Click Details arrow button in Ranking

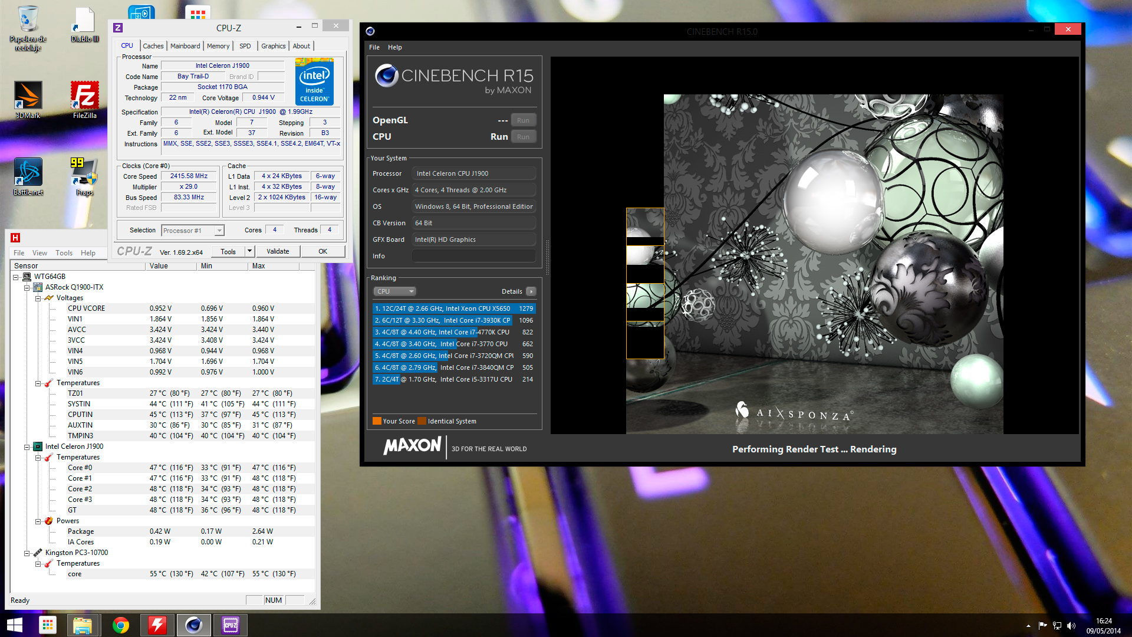(531, 291)
